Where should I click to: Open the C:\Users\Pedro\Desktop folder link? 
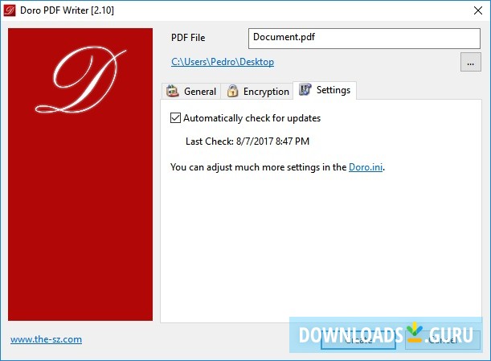[x=223, y=62]
